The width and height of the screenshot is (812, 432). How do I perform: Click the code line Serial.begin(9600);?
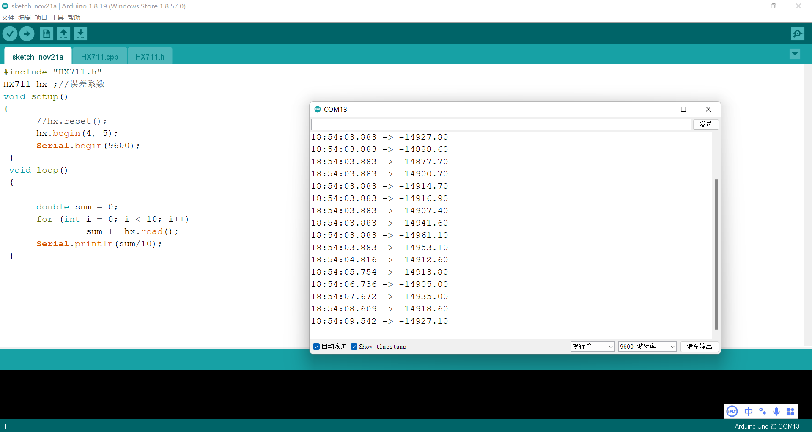click(x=88, y=146)
